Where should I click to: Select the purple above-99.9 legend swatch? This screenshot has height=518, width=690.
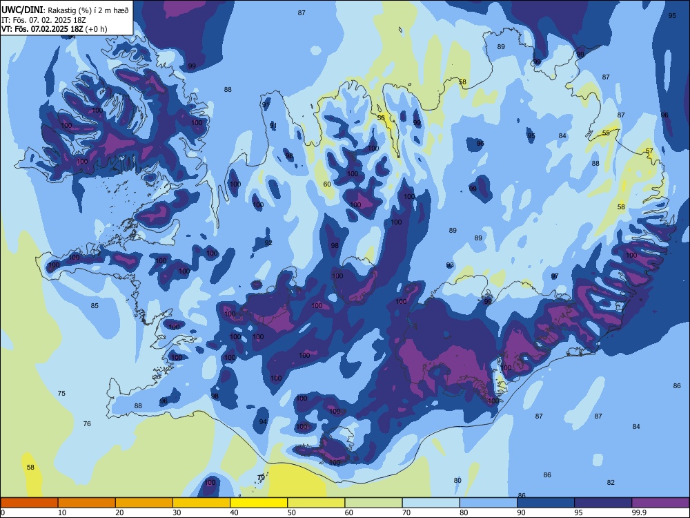(x=660, y=503)
